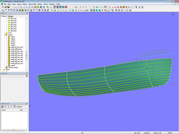Click the zoom in magnifier icon

pyautogui.click(x=116, y=10)
